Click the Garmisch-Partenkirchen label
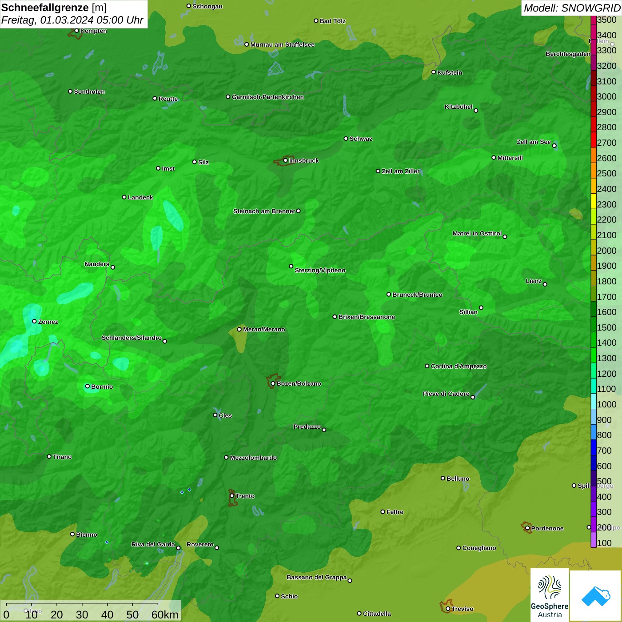Screen dimensions: 622x622 click(268, 97)
